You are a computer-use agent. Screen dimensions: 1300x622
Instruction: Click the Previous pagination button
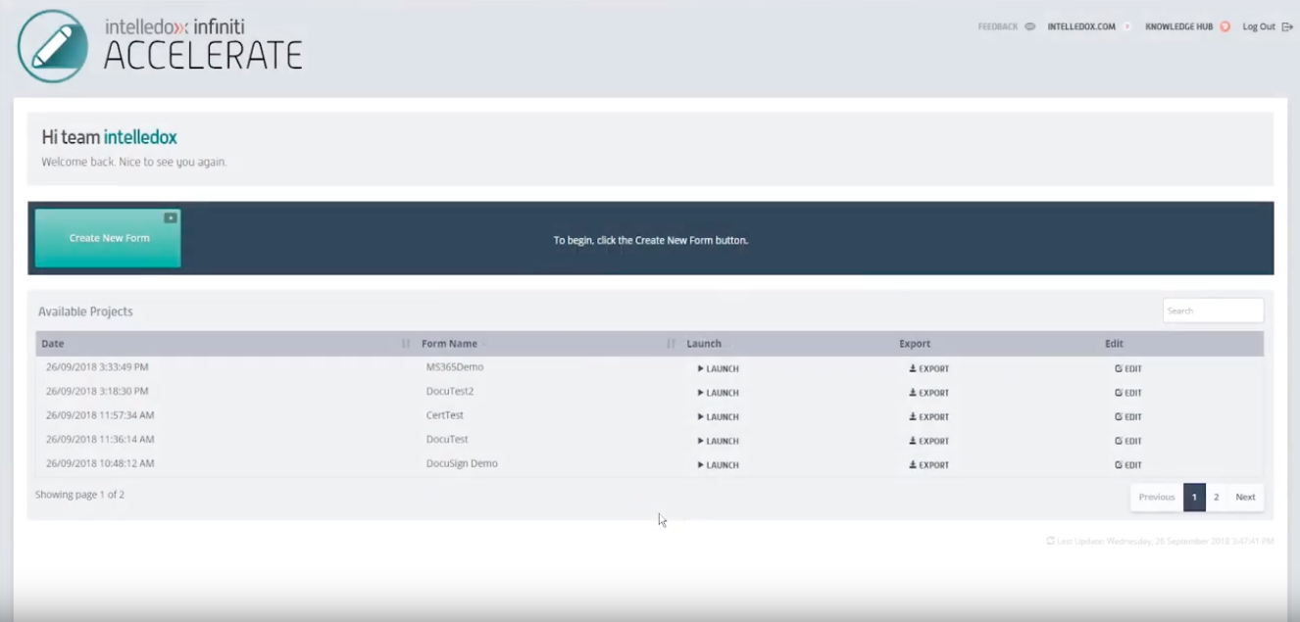click(1157, 497)
